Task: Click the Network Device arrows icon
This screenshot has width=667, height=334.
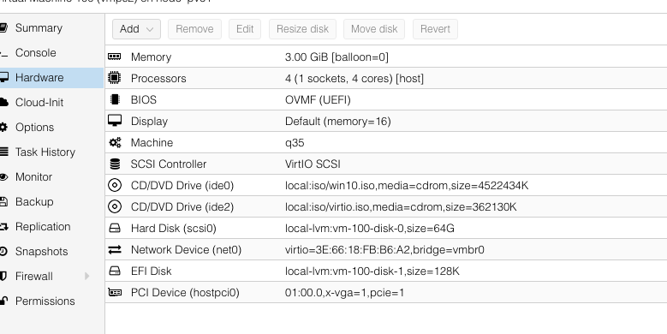Action: (x=115, y=249)
